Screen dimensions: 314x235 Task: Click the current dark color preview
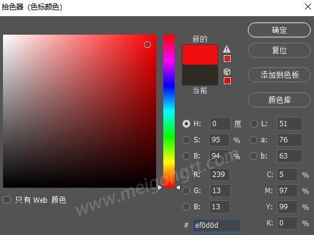[200, 75]
